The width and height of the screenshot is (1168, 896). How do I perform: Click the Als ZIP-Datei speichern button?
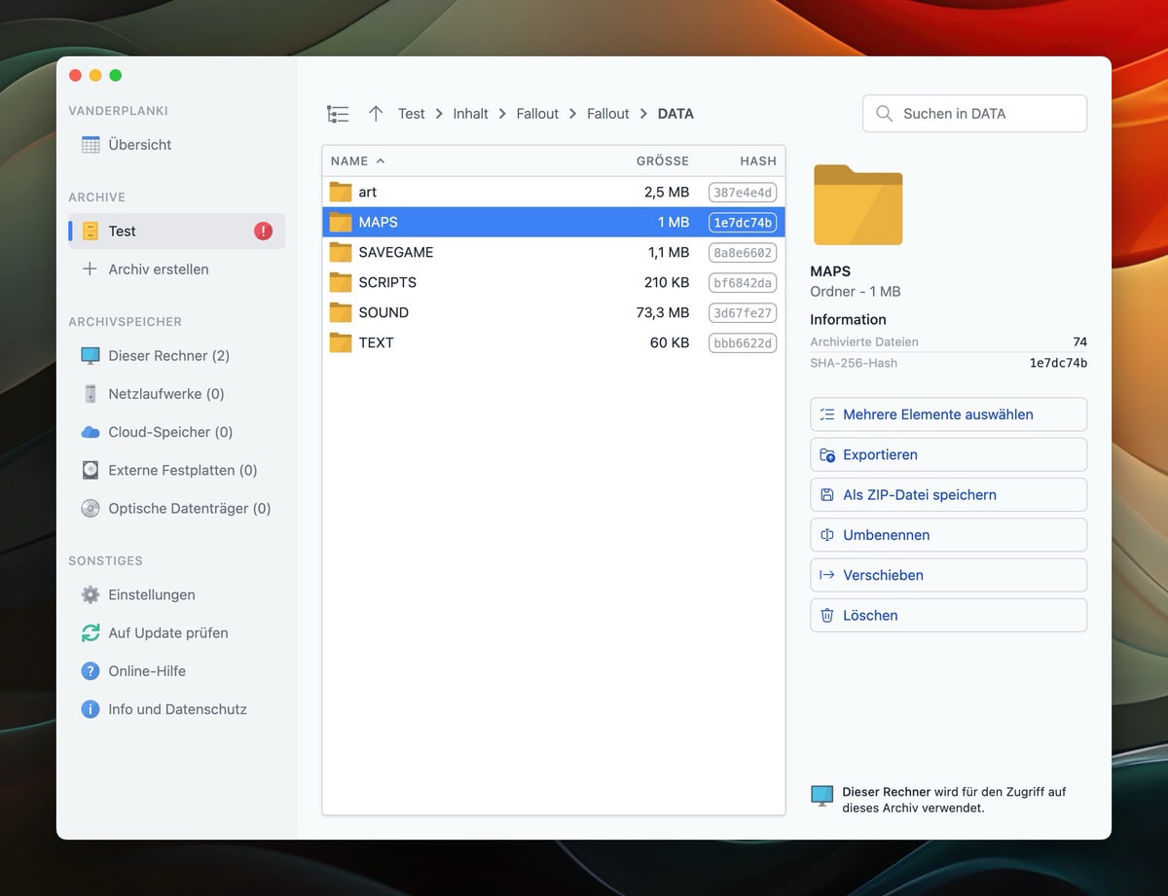click(x=947, y=494)
